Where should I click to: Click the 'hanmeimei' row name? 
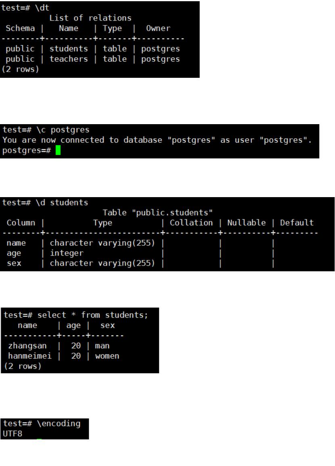[x=30, y=356]
